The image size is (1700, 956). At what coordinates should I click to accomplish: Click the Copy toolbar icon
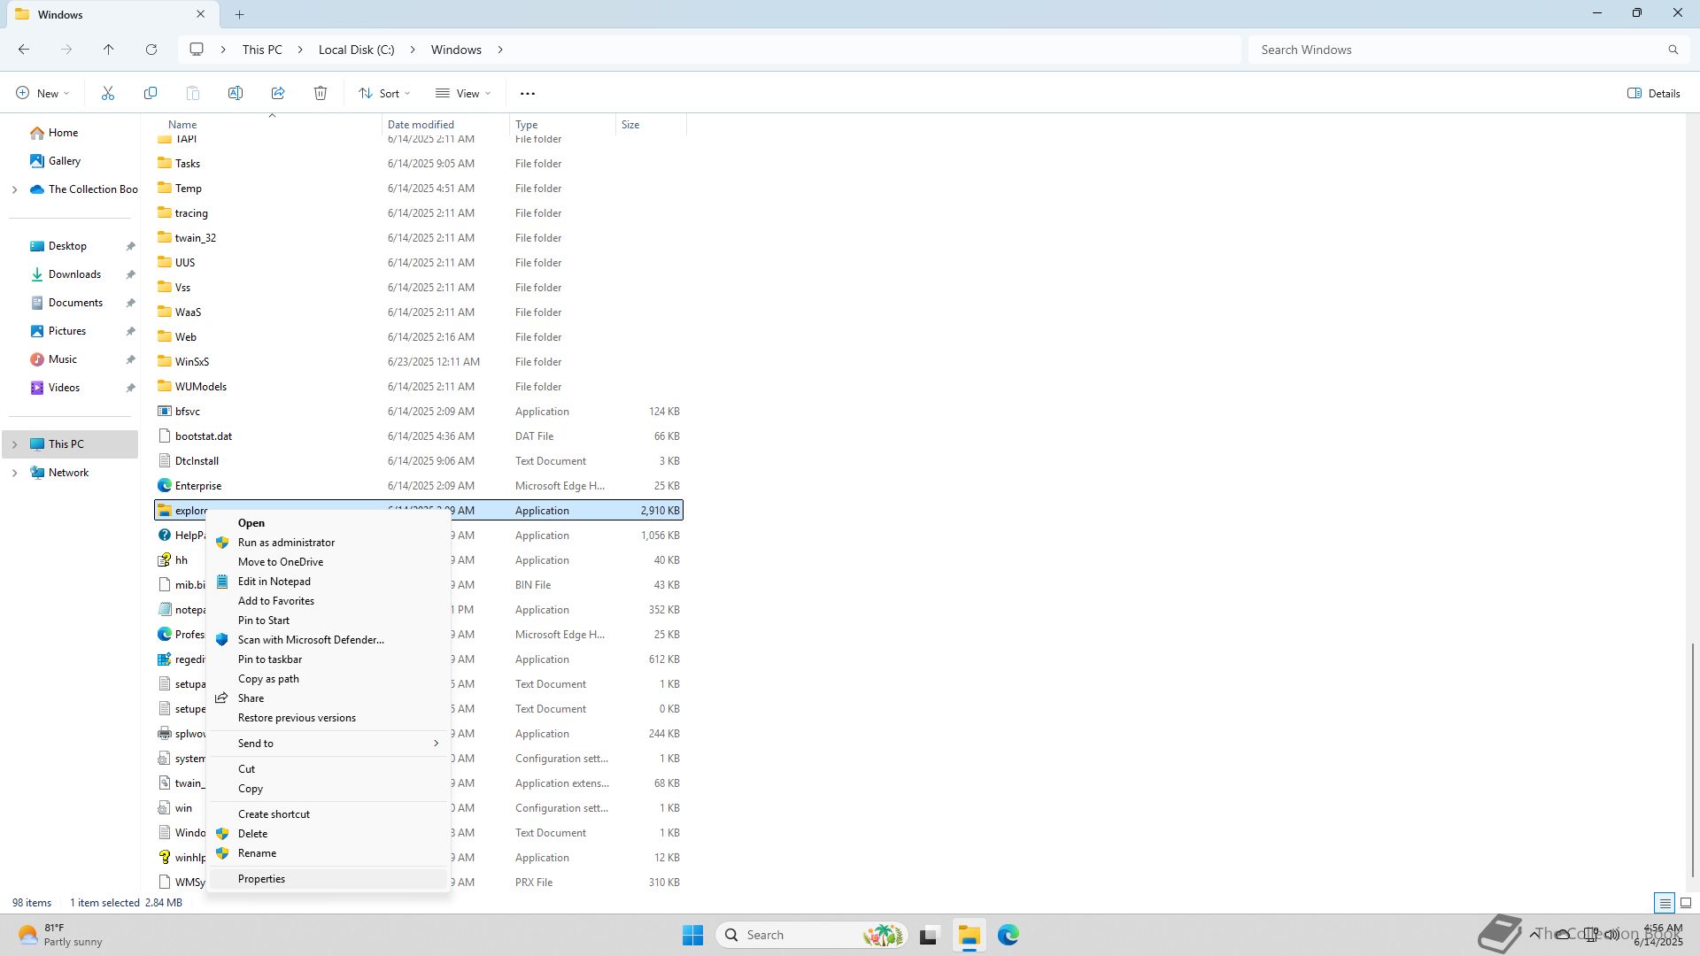coord(151,93)
